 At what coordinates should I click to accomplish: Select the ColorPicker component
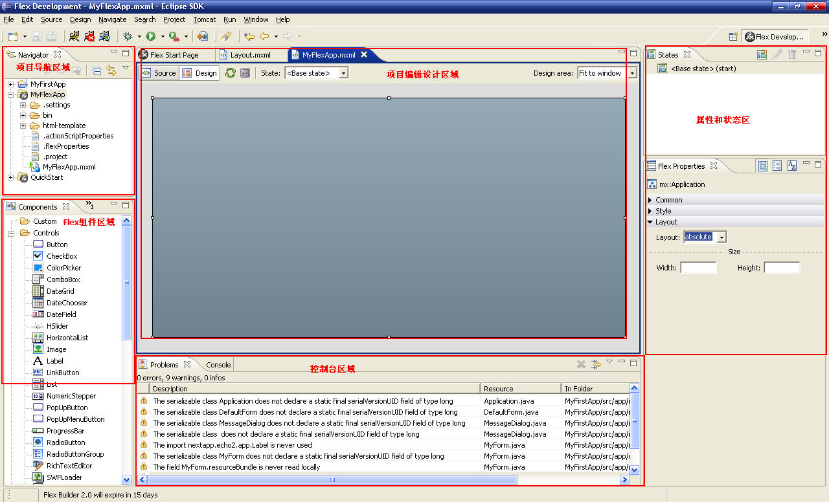(x=63, y=268)
